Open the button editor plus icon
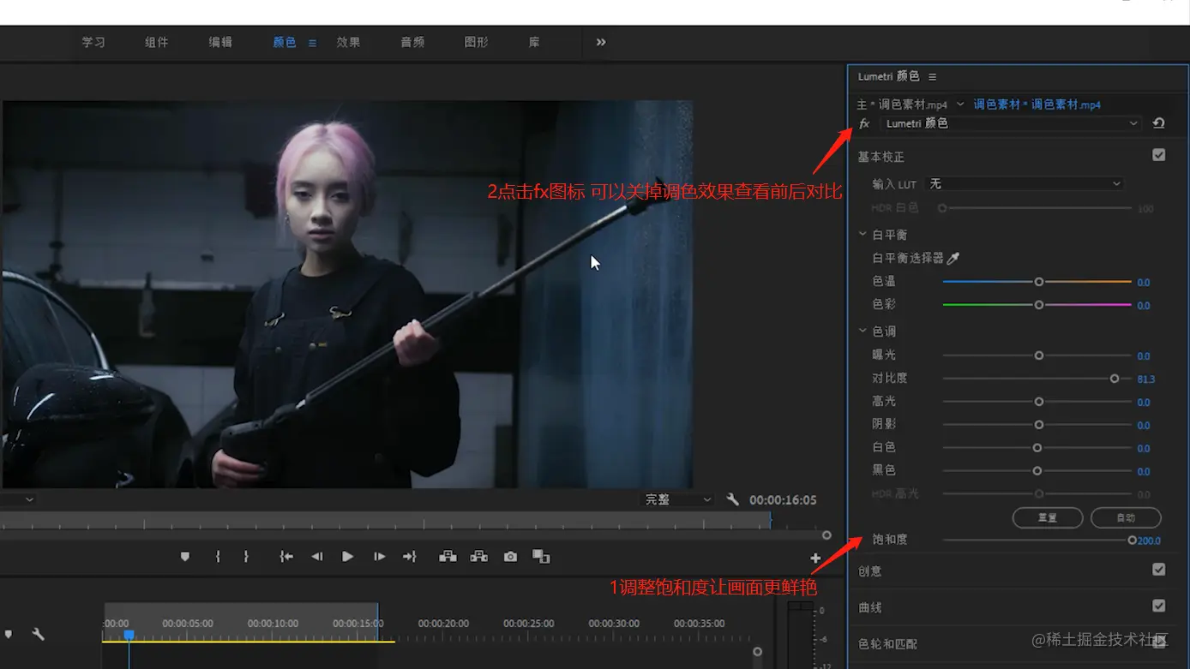 click(x=815, y=558)
